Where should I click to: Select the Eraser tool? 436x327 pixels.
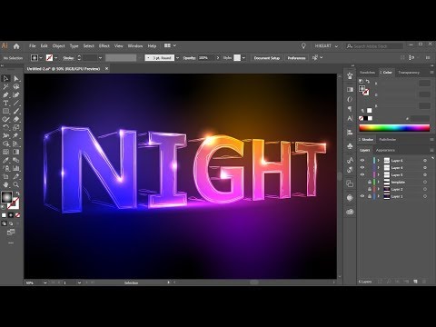click(x=16, y=119)
